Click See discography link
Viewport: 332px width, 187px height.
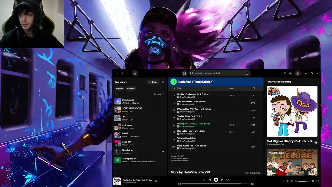[x=253, y=173]
